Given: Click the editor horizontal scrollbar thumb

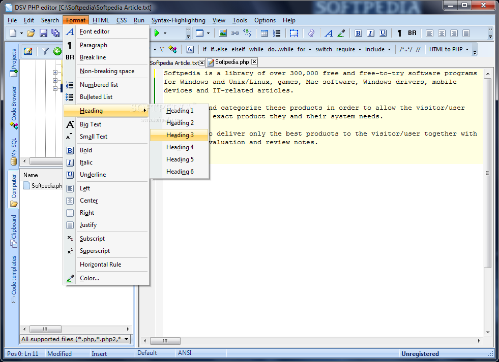Looking at the screenshot, I should point(165,341).
